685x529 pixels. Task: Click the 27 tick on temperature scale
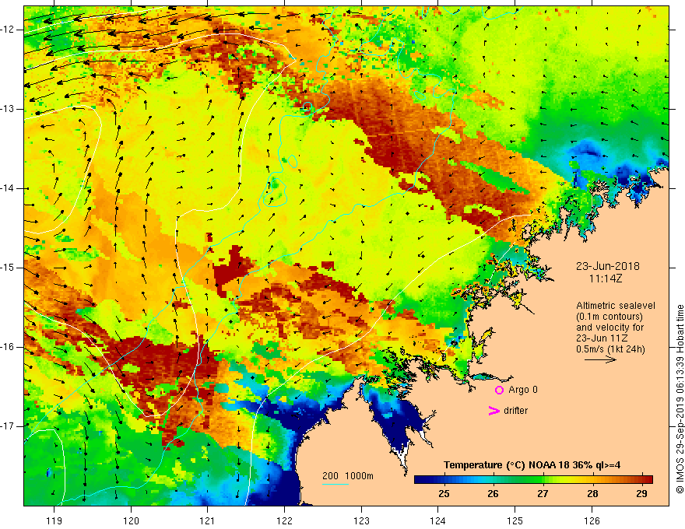543,494
